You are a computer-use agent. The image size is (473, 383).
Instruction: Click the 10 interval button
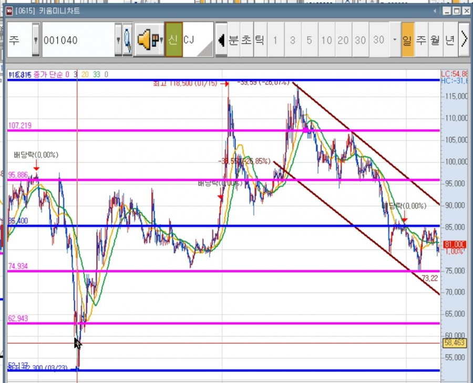tap(326, 39)
